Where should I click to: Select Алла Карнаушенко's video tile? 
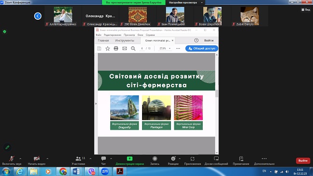[63, 16]
